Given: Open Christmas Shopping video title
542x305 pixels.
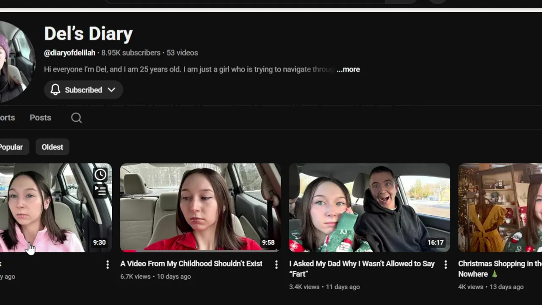Looking at the screenshot, I should (x=500, y=269).
